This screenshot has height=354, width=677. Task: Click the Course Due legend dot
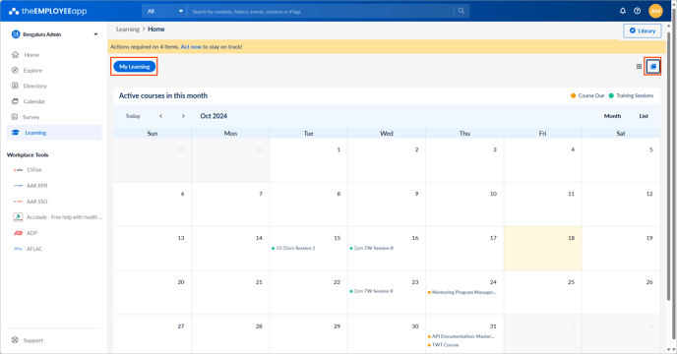(x=573, y=95)
